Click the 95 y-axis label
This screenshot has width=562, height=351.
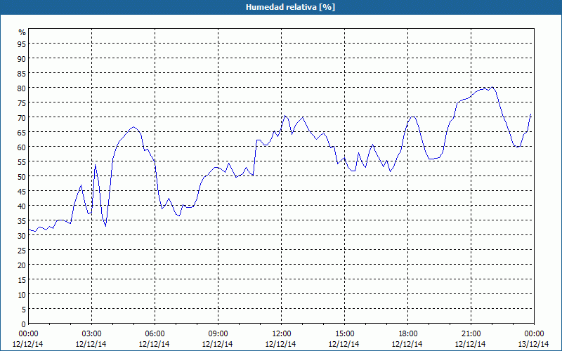pos(22,44)
